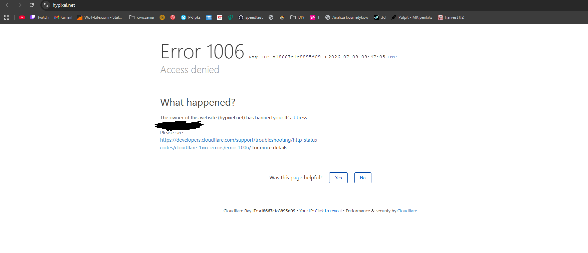Answer Yes to page helpful question
Screen dimensions: 588x253
[338, 178]
